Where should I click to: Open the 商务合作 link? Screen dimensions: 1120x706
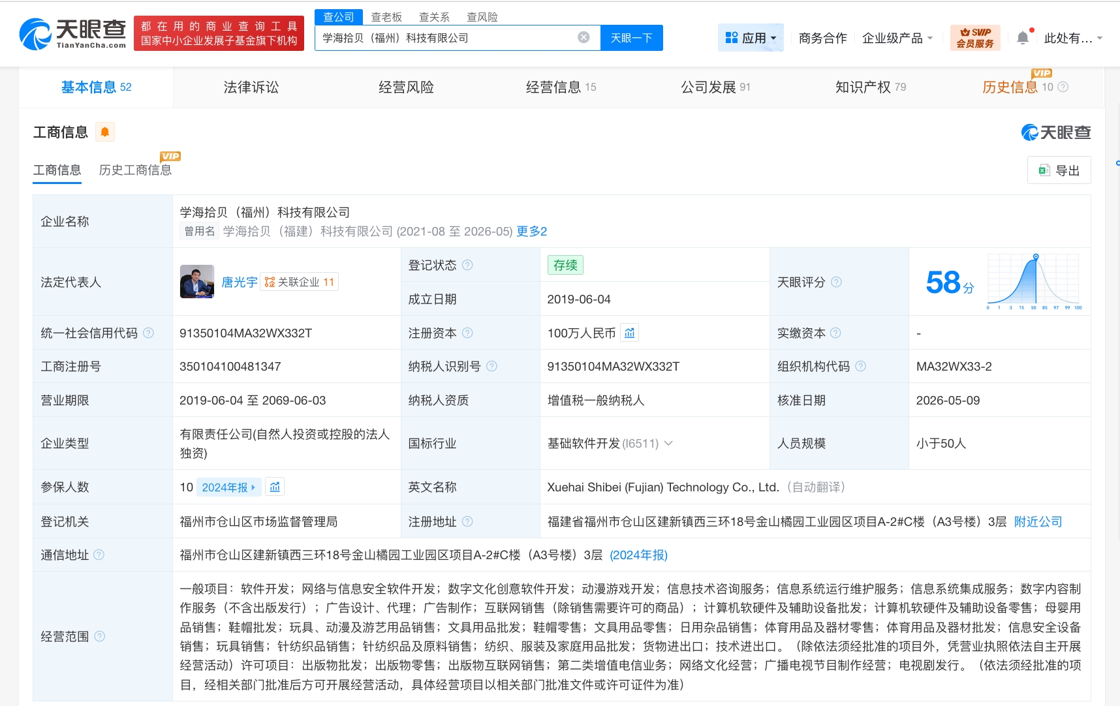pos(822,38)
